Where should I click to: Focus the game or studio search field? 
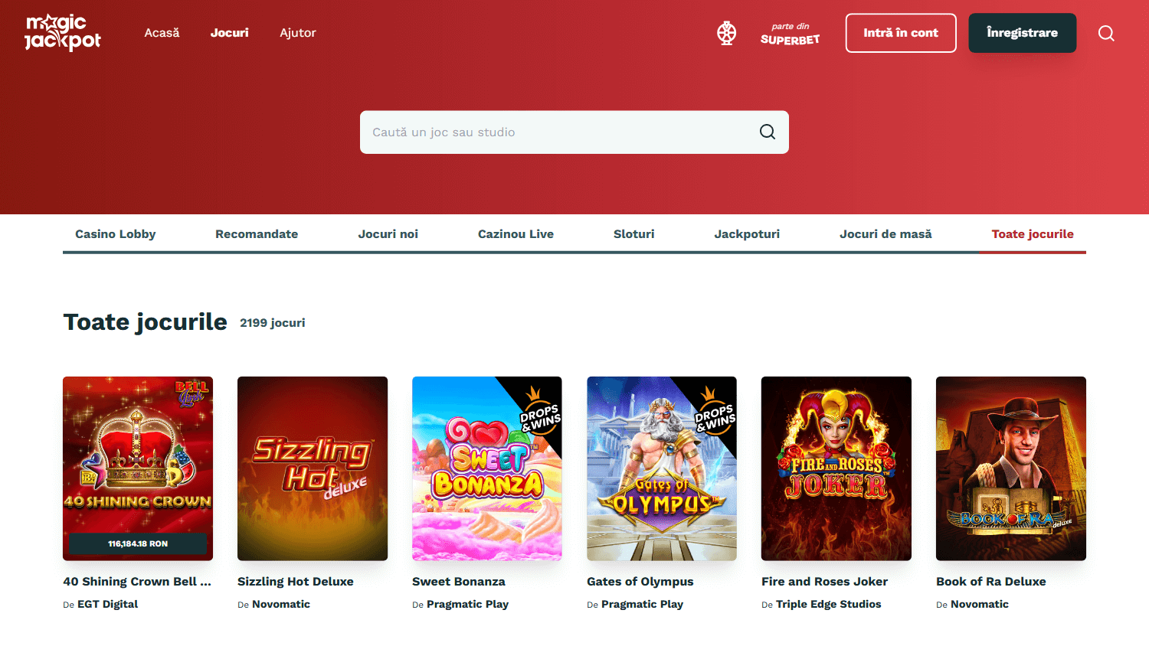coord(574,132)
